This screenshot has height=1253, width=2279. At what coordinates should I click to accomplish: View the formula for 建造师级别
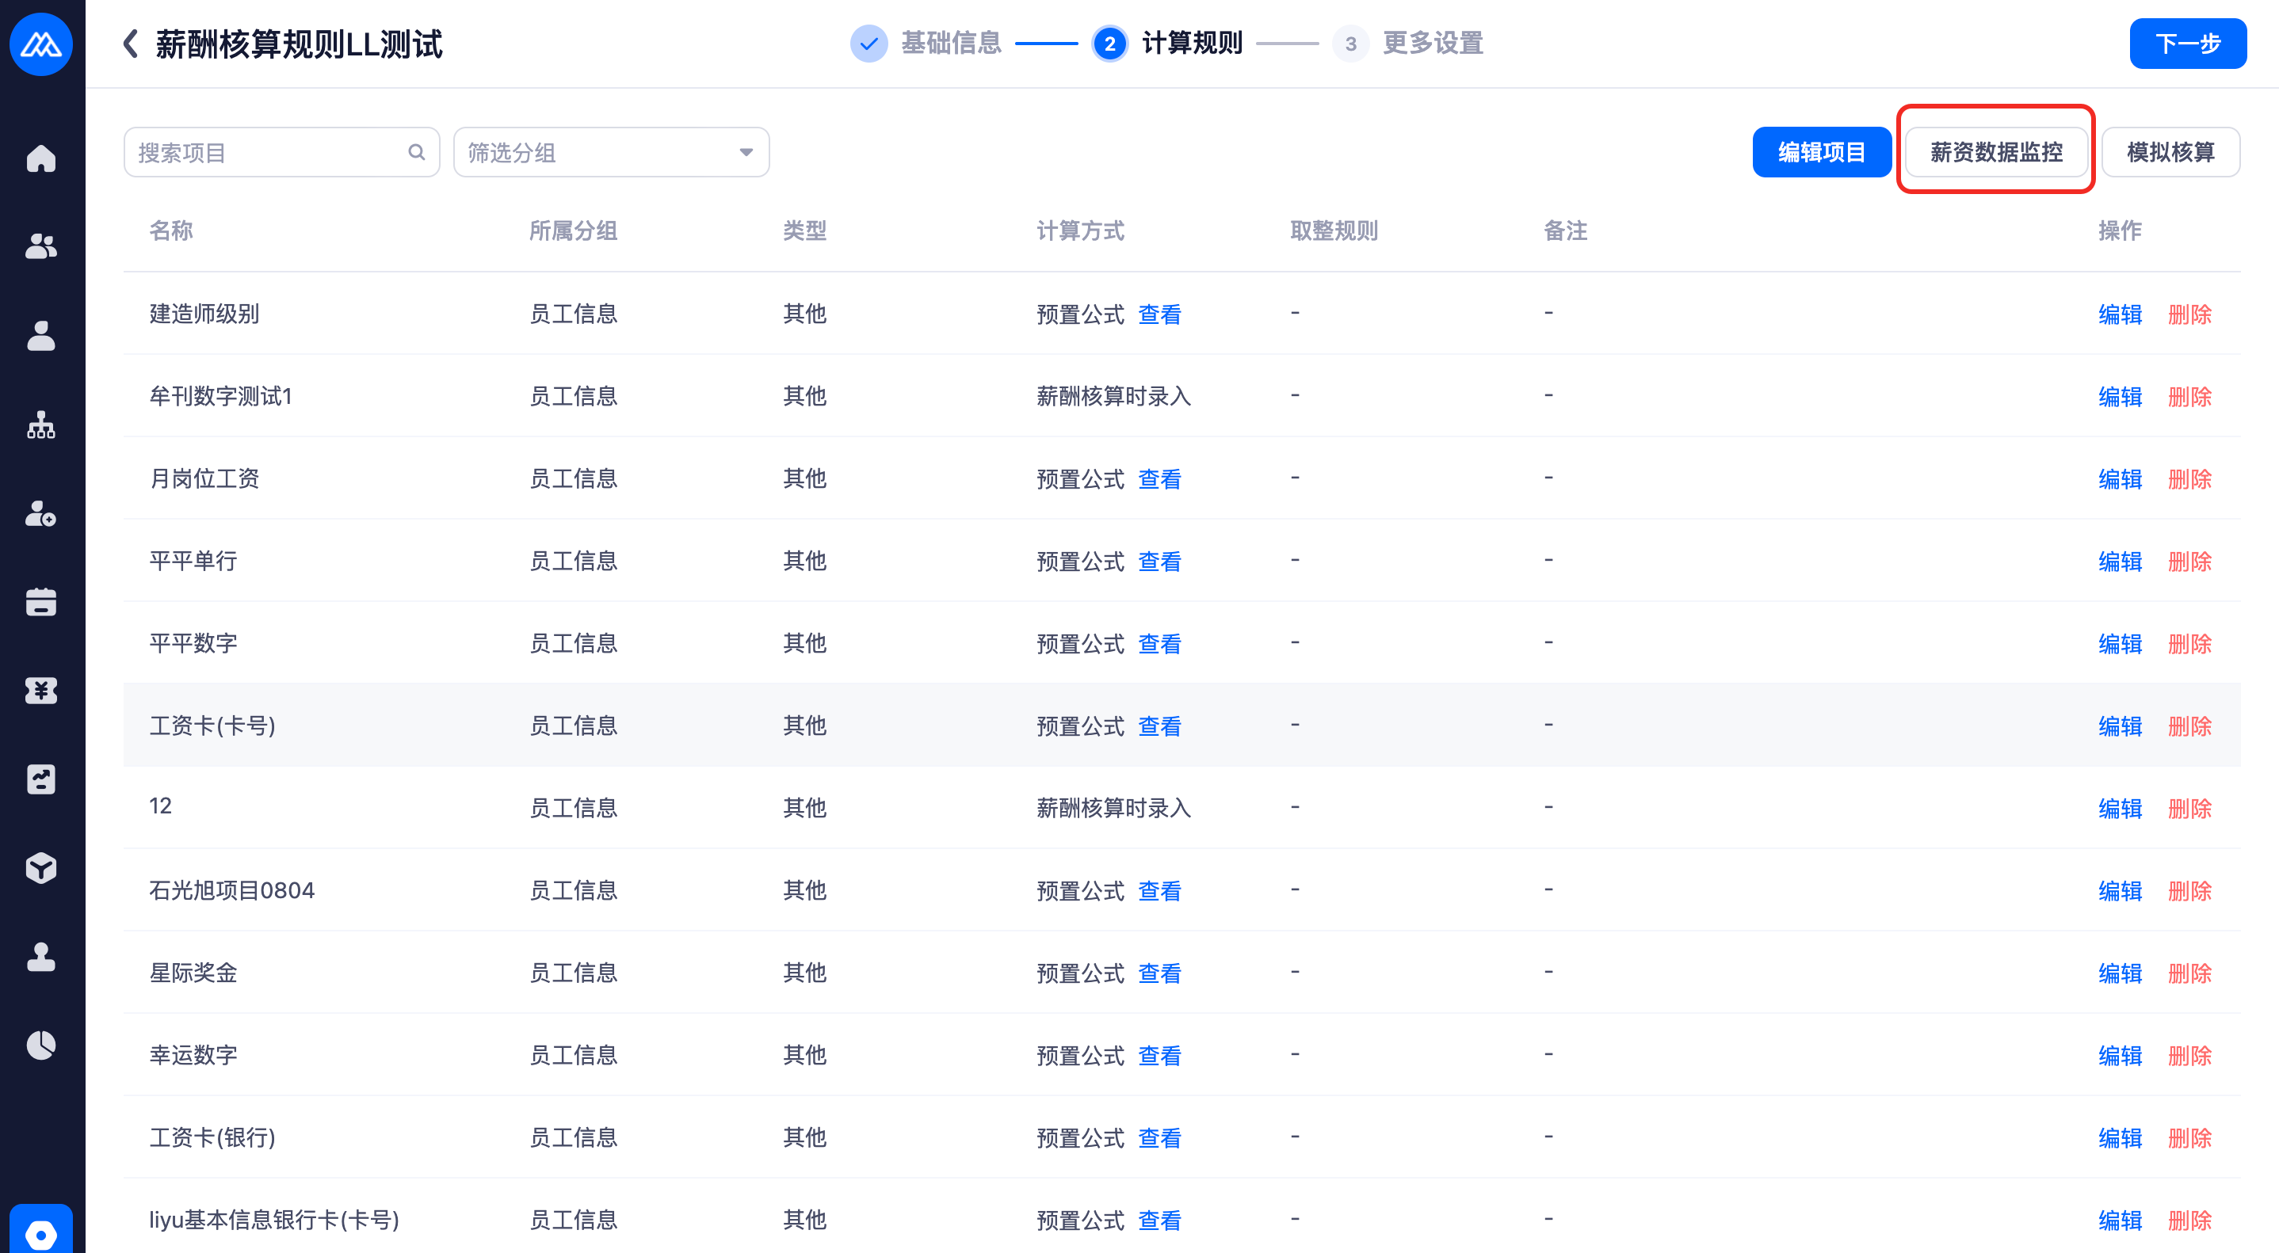pos(1159,314)
